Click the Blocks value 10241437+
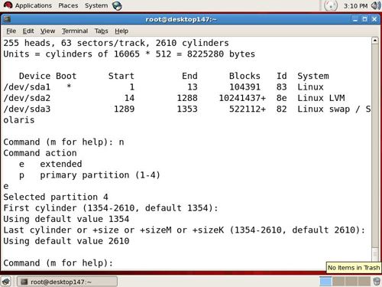The width and height of the screenshot is (382, 287). pyautogui.click(x=242, y=98)
